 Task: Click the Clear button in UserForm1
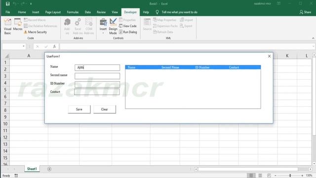click(x=104, y=109)
